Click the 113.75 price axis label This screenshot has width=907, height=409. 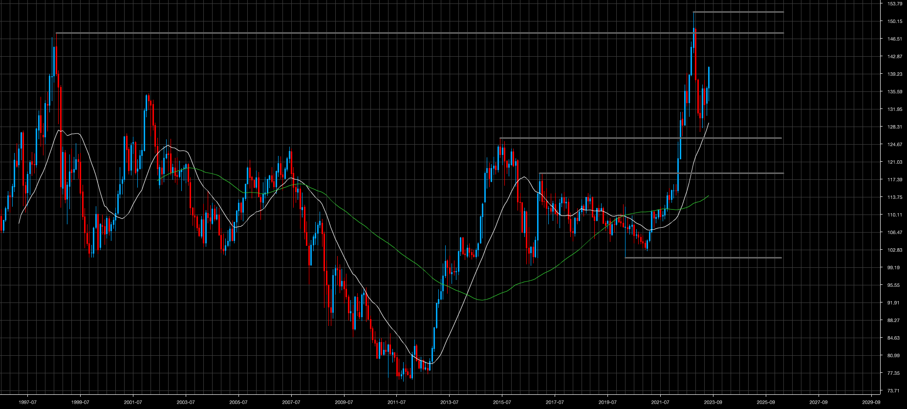click(895, 197)
